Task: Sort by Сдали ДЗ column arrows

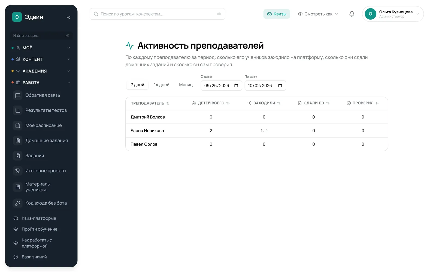Action: pos(328,103)
